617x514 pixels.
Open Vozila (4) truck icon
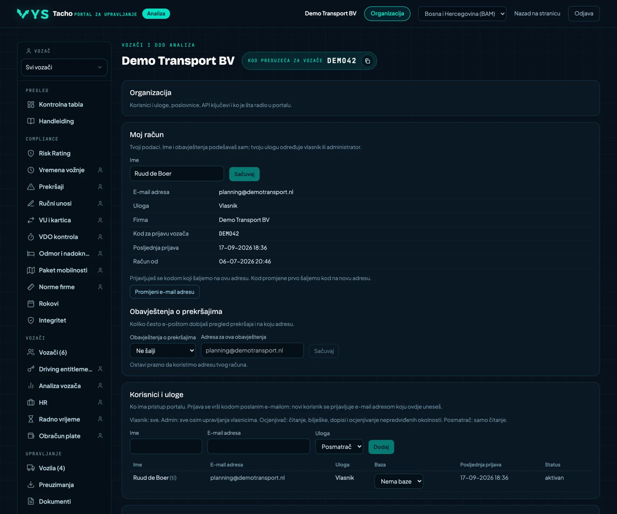pos(31,468)
